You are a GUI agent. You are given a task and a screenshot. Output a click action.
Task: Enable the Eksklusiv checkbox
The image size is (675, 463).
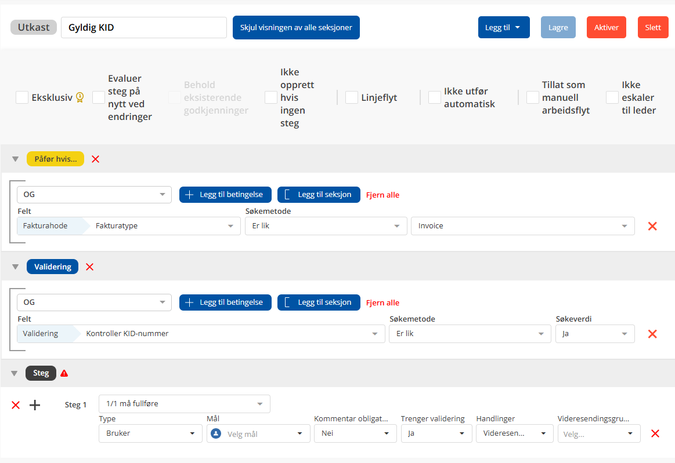22,97
